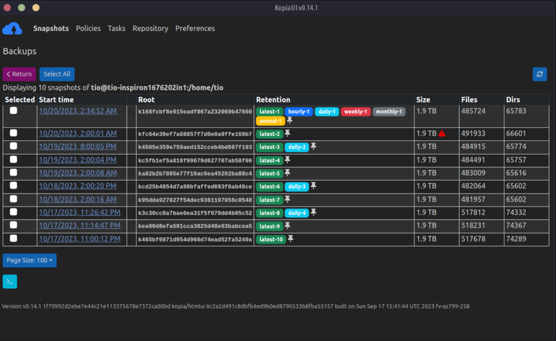Browse snapshot from 10/18/2023, 2:00:20 PM

coord(78,186)
